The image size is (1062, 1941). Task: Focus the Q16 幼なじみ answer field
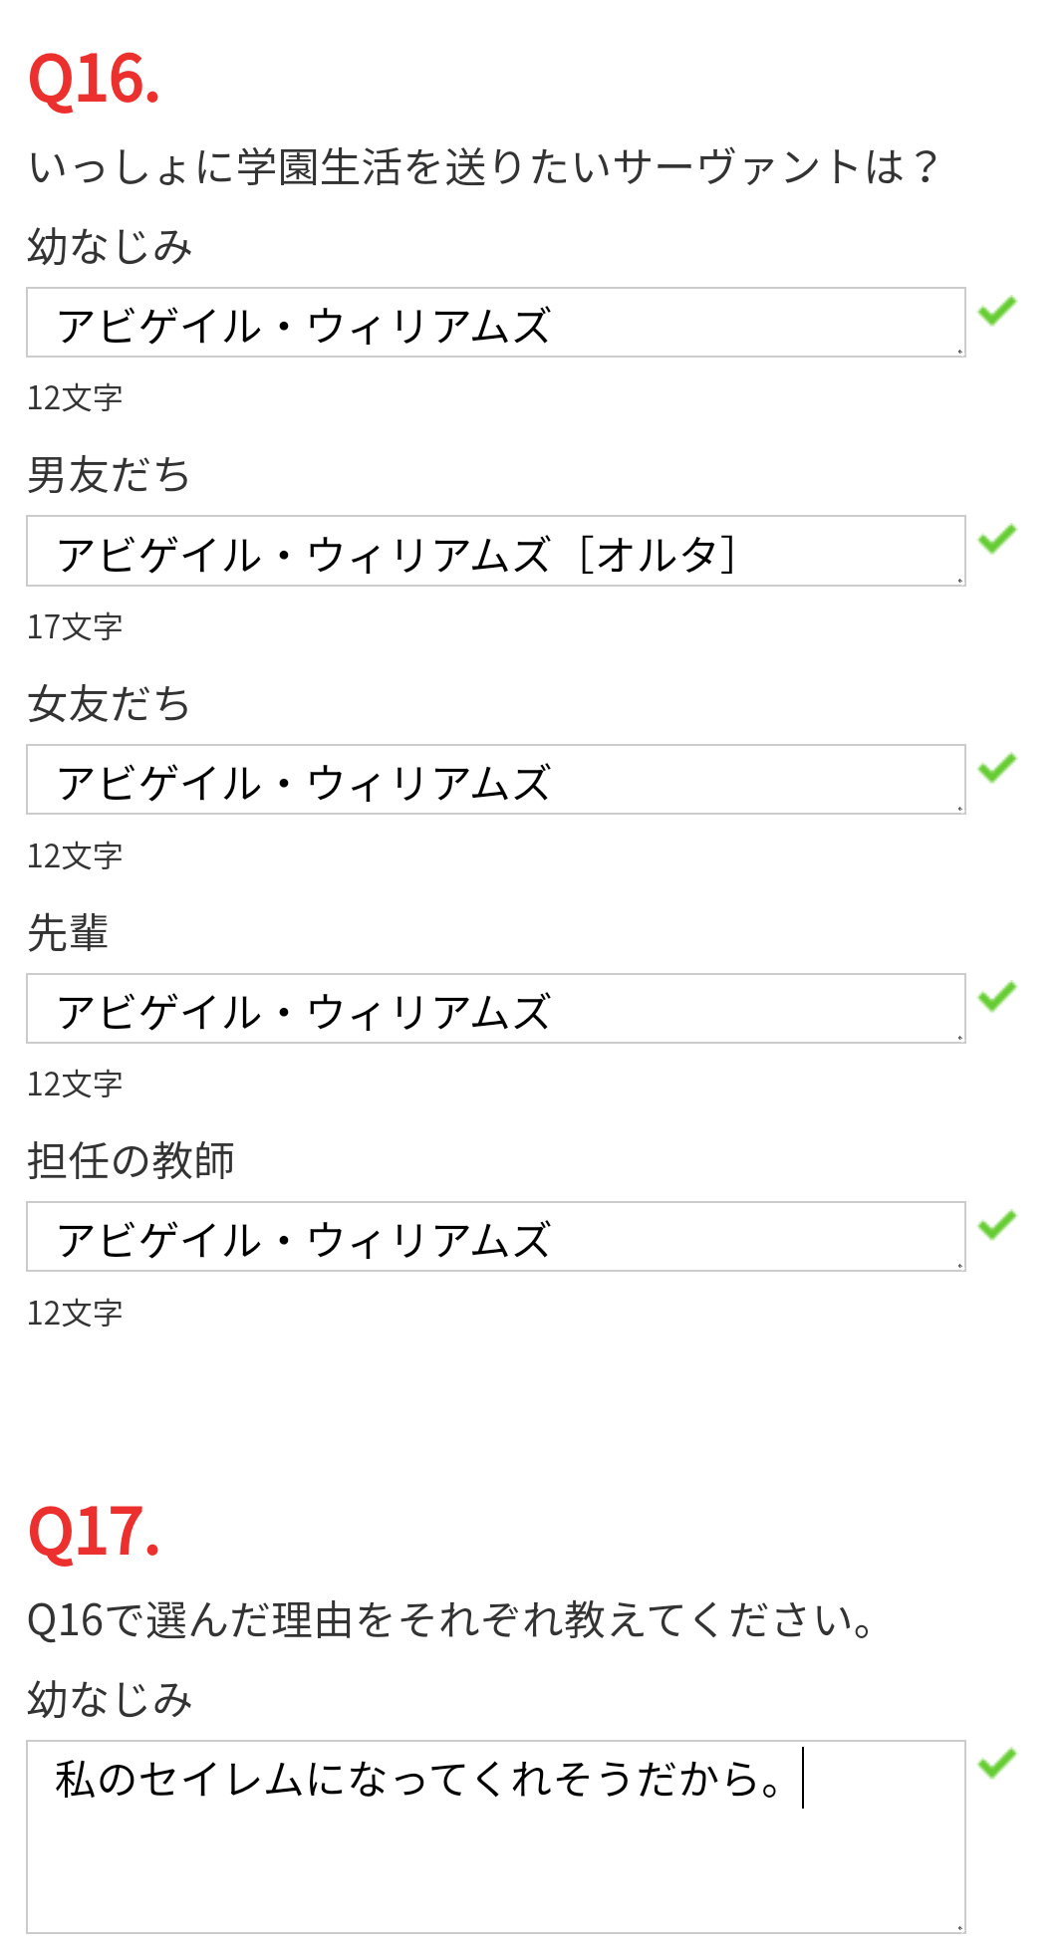pyautogui.click(x=495, y=323)
